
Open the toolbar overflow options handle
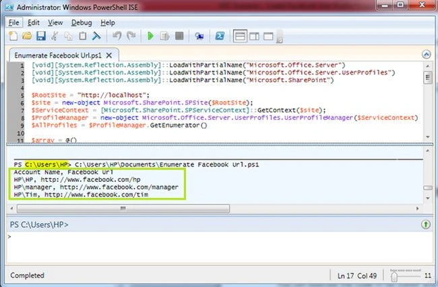point(280,37)
